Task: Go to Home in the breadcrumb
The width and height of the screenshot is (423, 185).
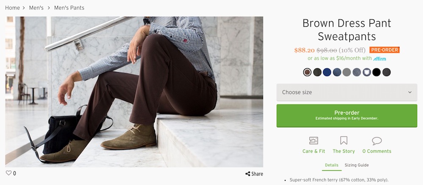Action: pyautogui.click(x=12, y=8)
